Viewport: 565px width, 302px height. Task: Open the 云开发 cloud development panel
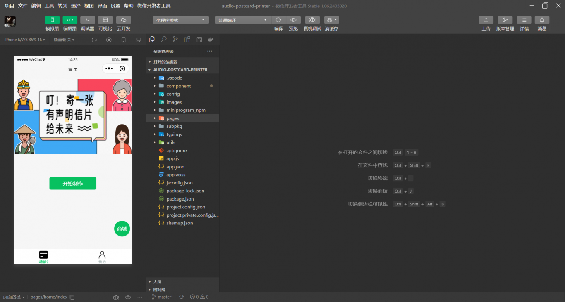pos(123,20)
